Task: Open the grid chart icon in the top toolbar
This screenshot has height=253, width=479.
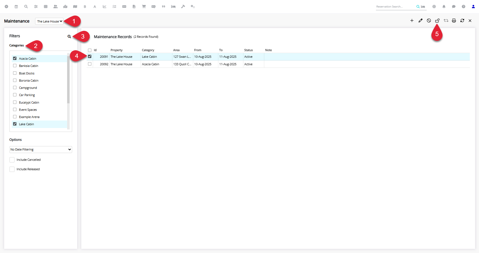Action: point(46,7)
